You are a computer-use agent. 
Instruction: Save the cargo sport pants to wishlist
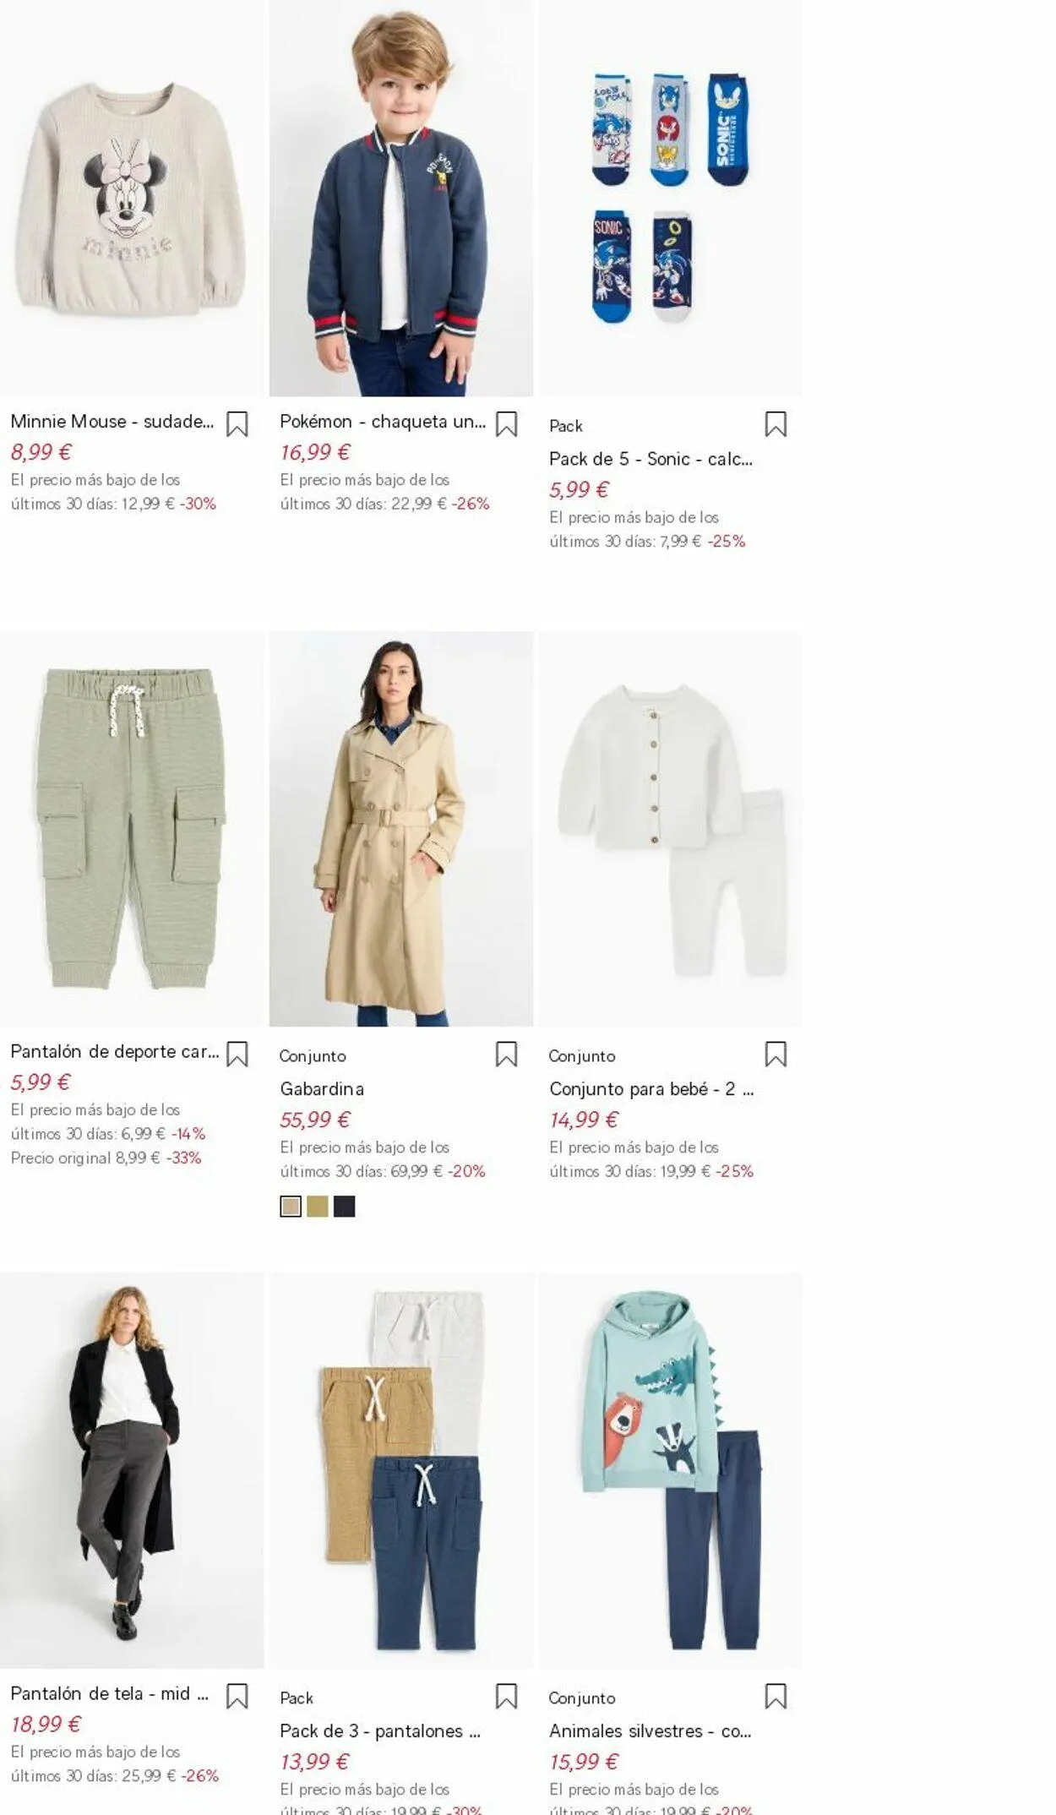pos(237,1055)
